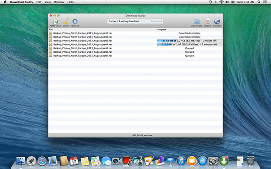
Task: Select Backup_Photos_North_Europe_2013_August.part3.rar file name
Action: click(x=83, y=41)
